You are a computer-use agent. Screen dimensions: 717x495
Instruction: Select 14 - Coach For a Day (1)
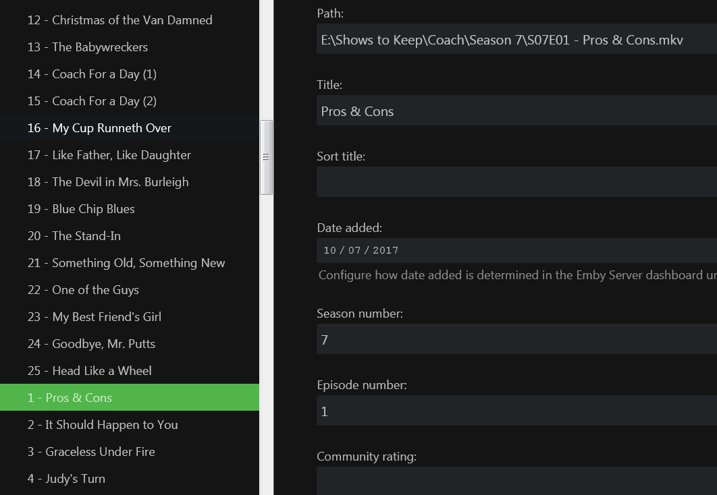coord(92,74)
